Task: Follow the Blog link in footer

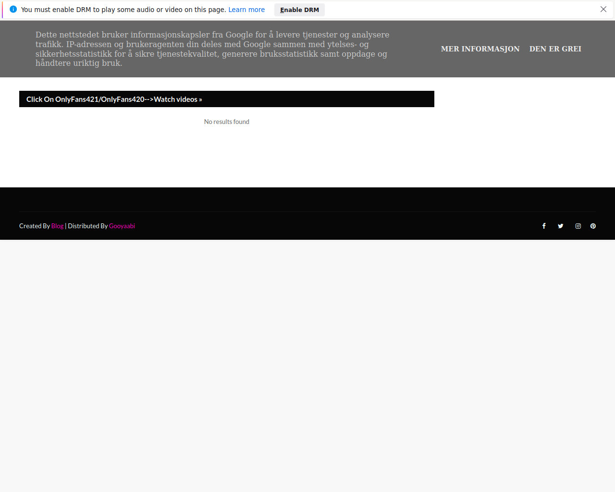Action: [57, 226]
